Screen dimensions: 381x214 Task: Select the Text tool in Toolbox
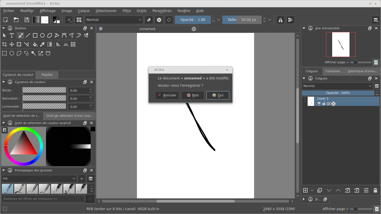[x=12, y=35]
